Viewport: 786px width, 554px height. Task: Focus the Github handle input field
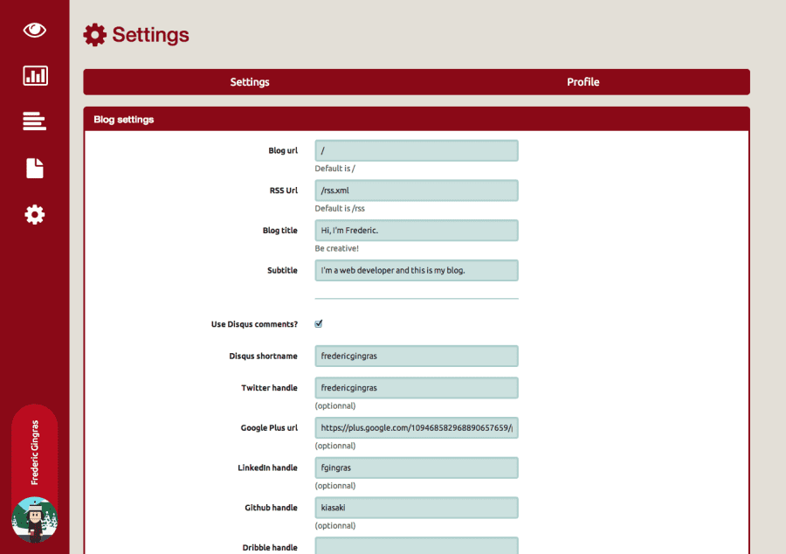(x=417, y=507)
